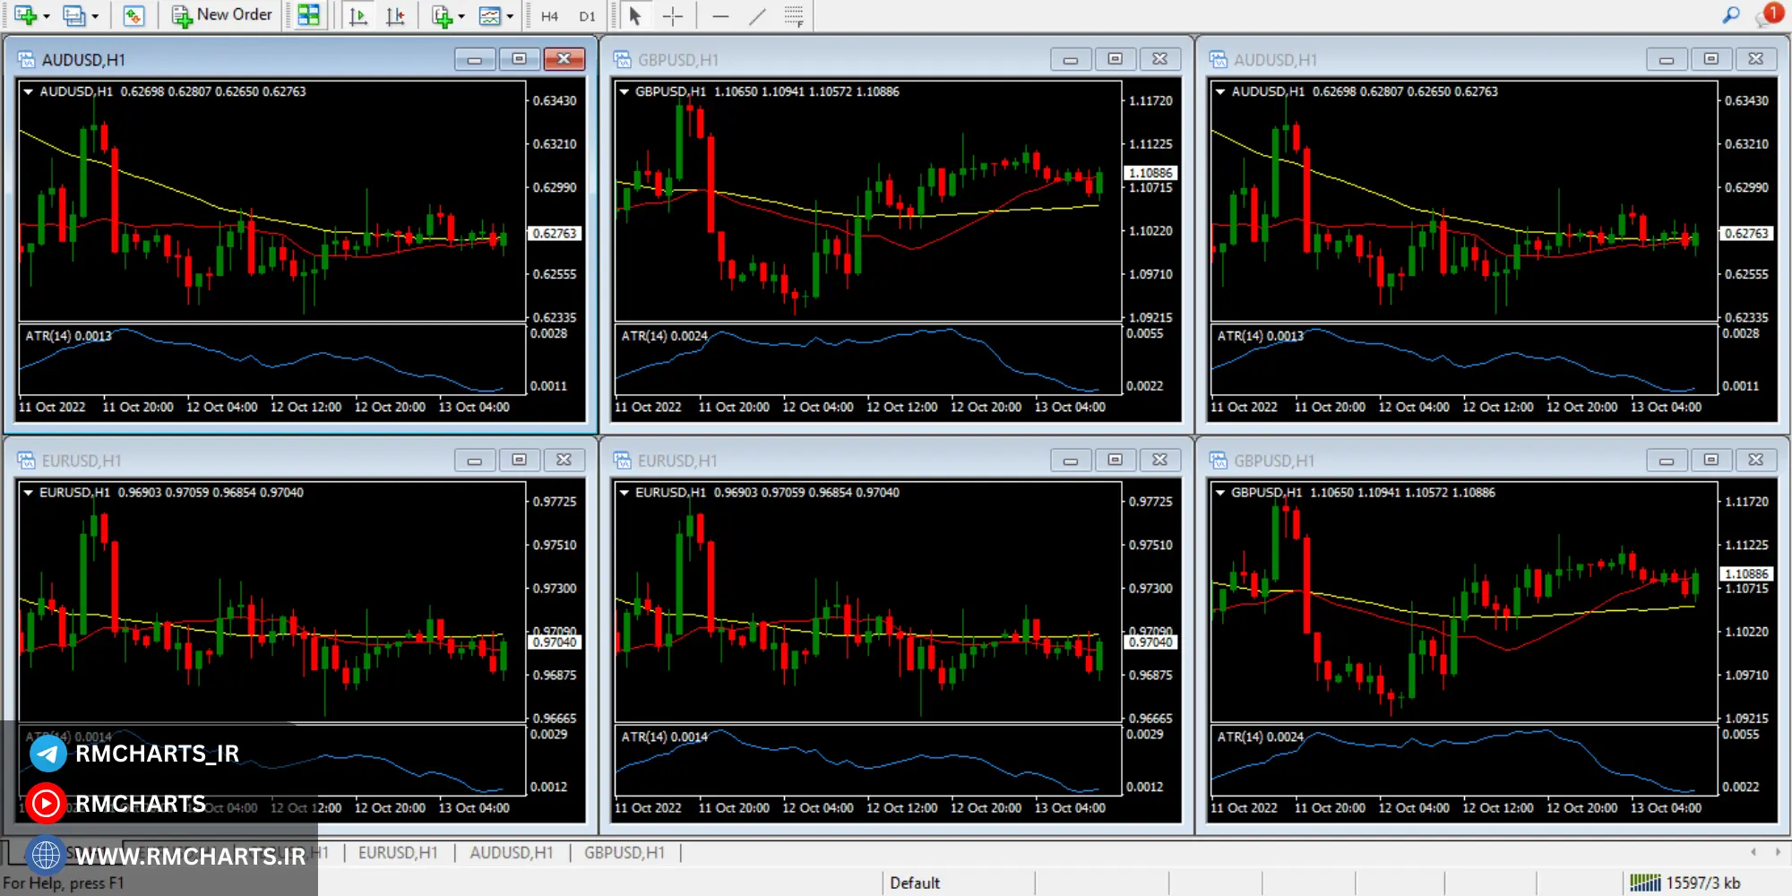This screenshot has height=896, width=1792.
Task: Open the New Chart dropdown arrow
Action: (x=47, y=16)
